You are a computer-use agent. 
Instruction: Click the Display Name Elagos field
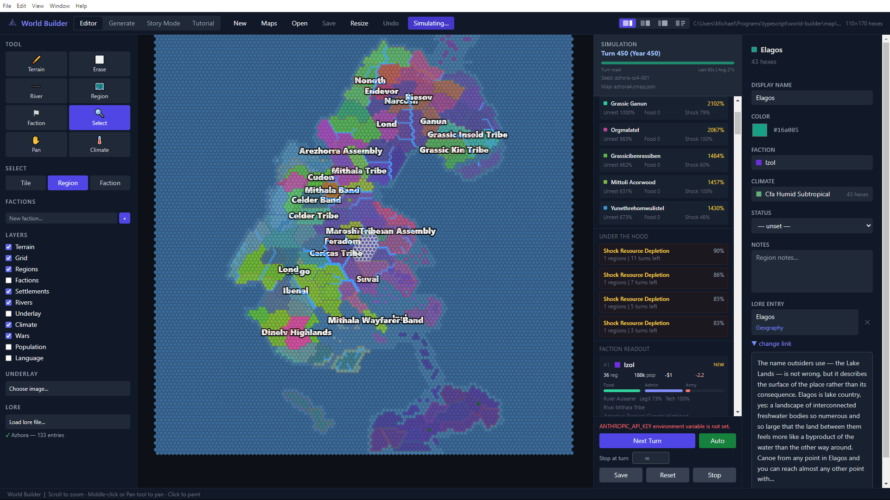tap(812, 98)
